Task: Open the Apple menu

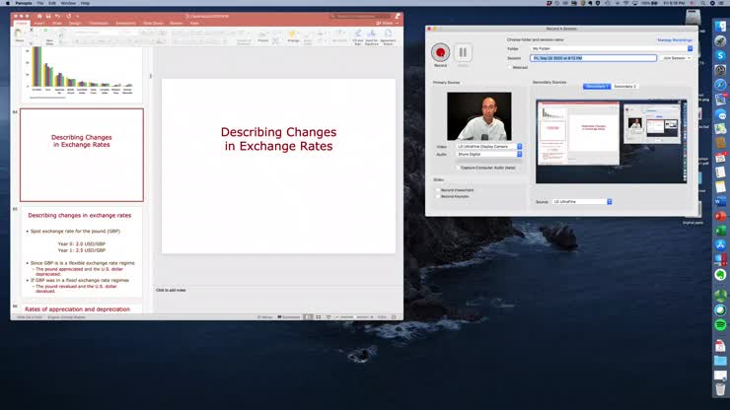Action: [x=8, y=3]
